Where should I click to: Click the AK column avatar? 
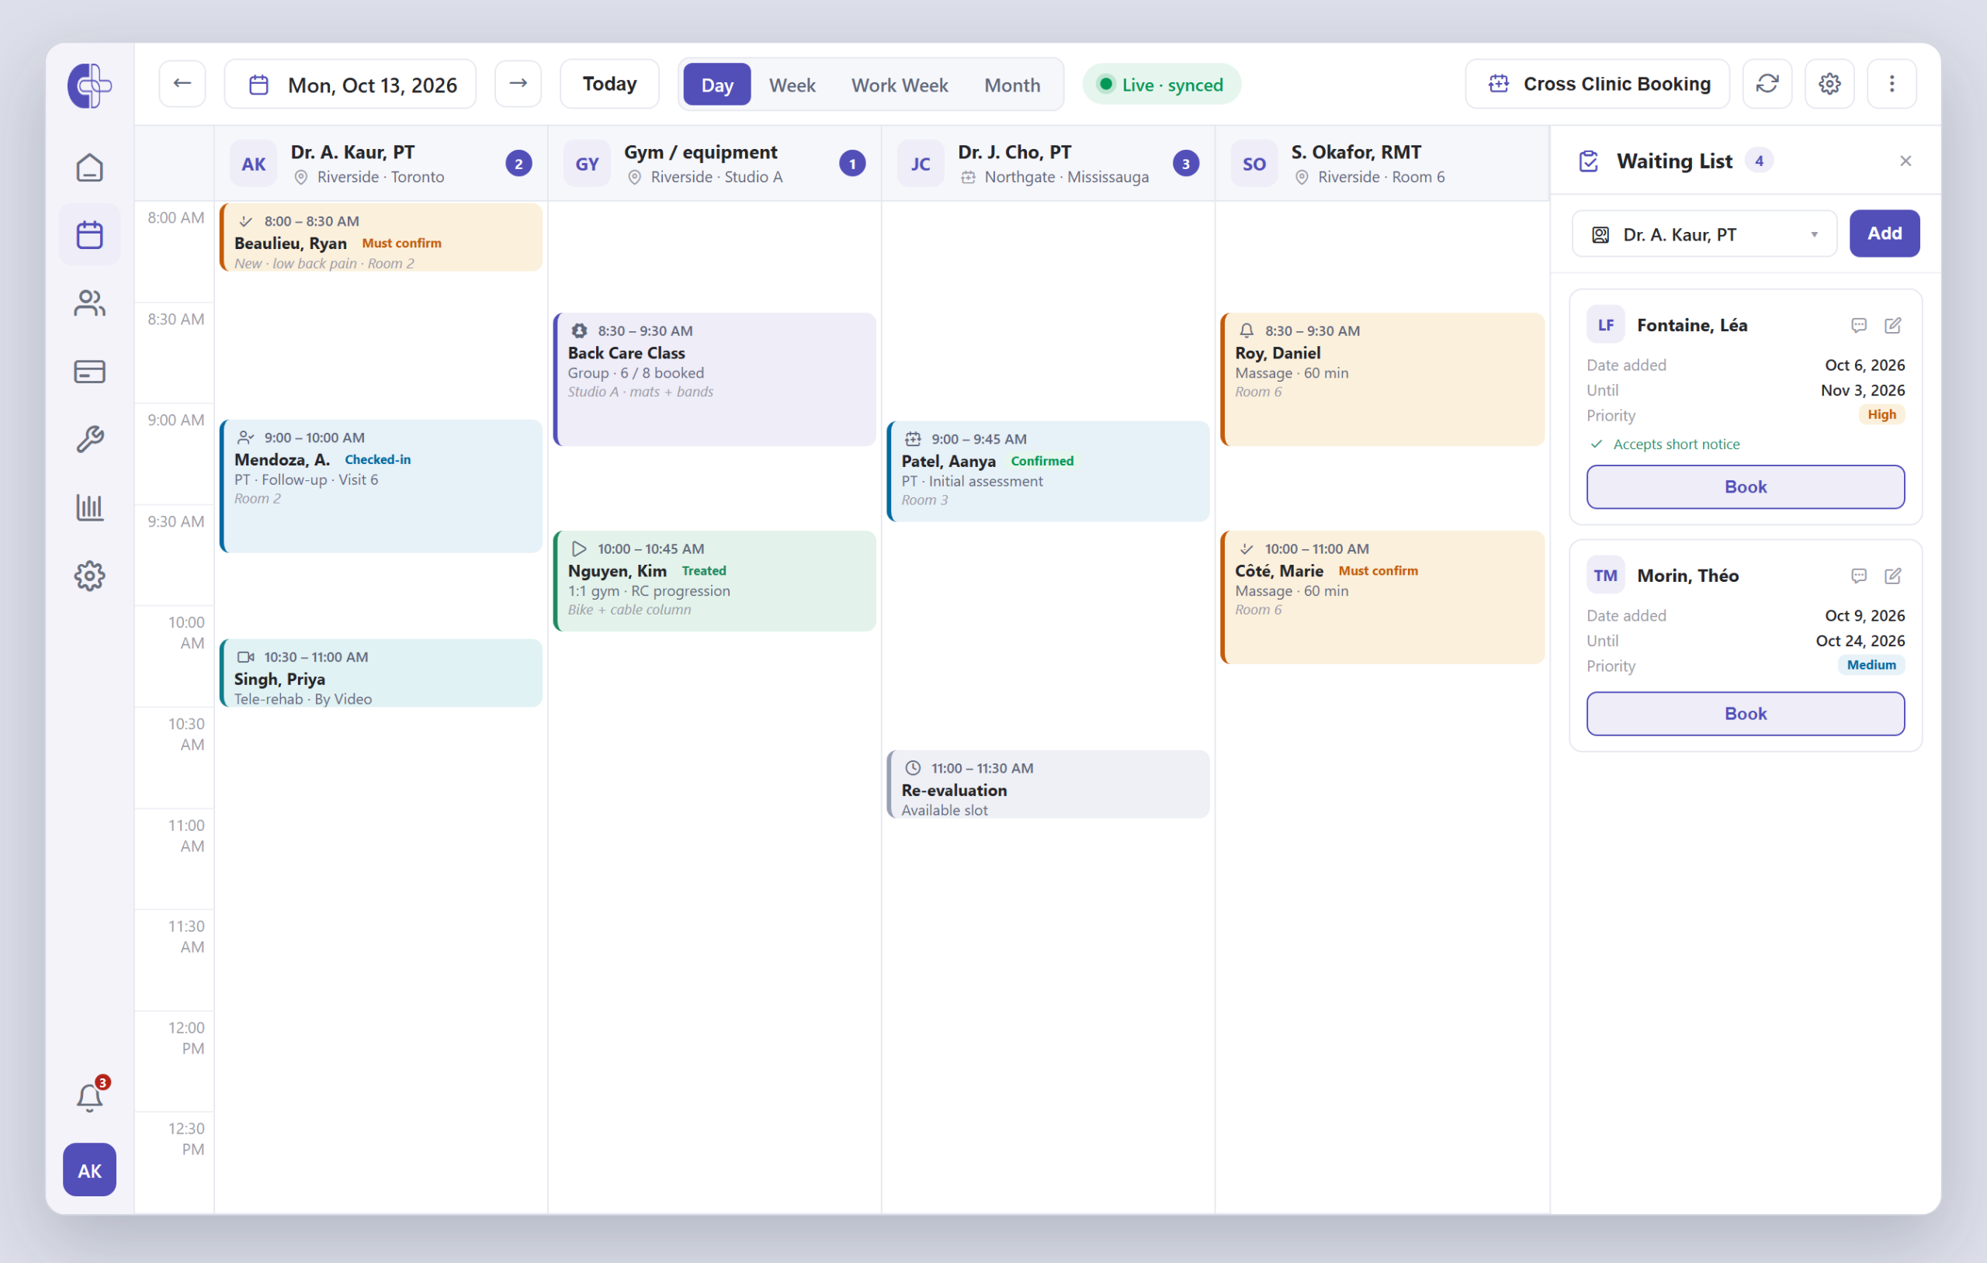253,164
